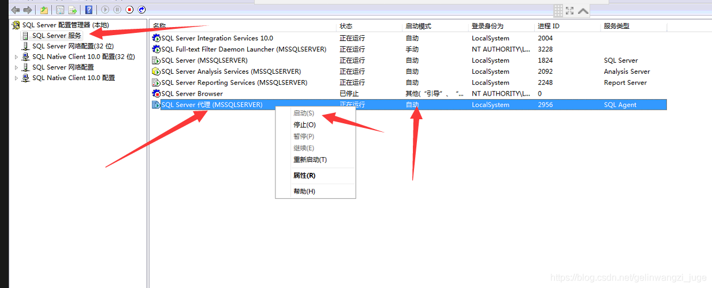Click the SQL Server 配置管理器 root node icon
This screenshot has width=712, height=288.
(x=16, y=25)
